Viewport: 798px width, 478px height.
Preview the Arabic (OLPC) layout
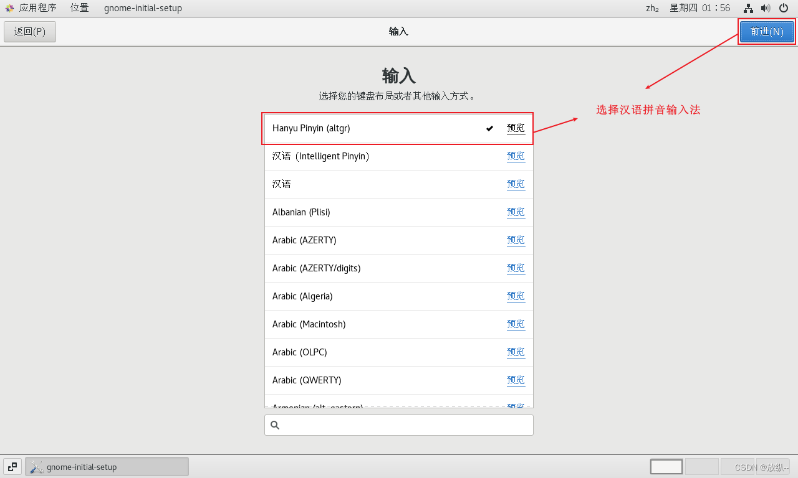(516, 352)
